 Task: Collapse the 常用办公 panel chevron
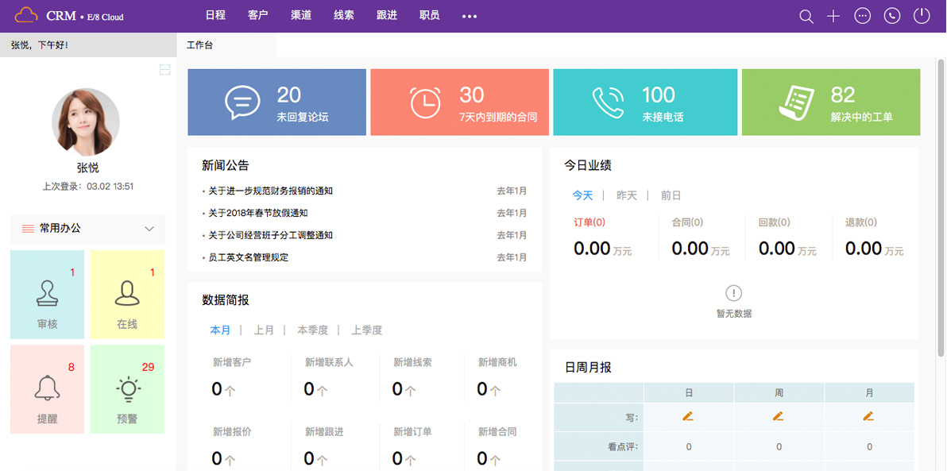click(x=149, y=230)
